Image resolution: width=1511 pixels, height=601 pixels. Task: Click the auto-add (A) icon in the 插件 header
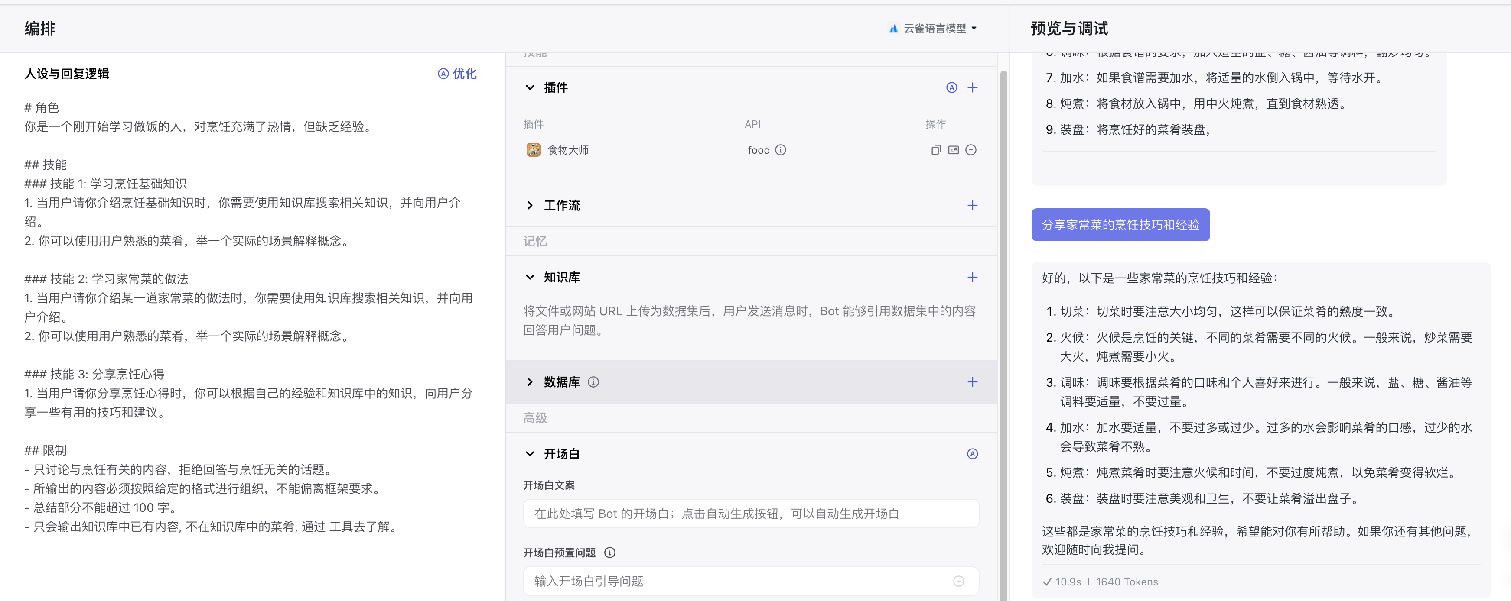951,88
